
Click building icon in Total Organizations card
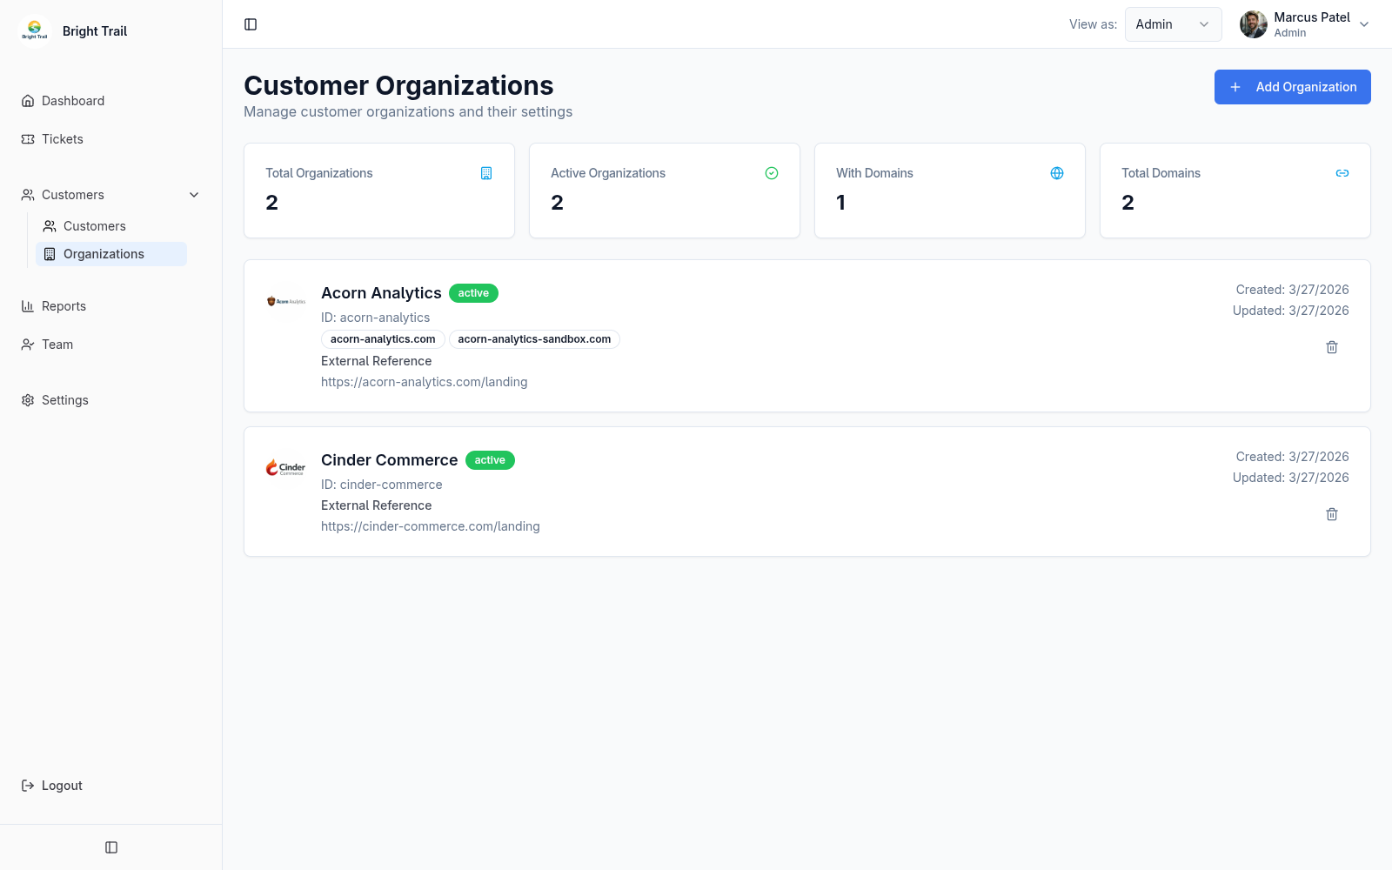[x=486, y=173]
